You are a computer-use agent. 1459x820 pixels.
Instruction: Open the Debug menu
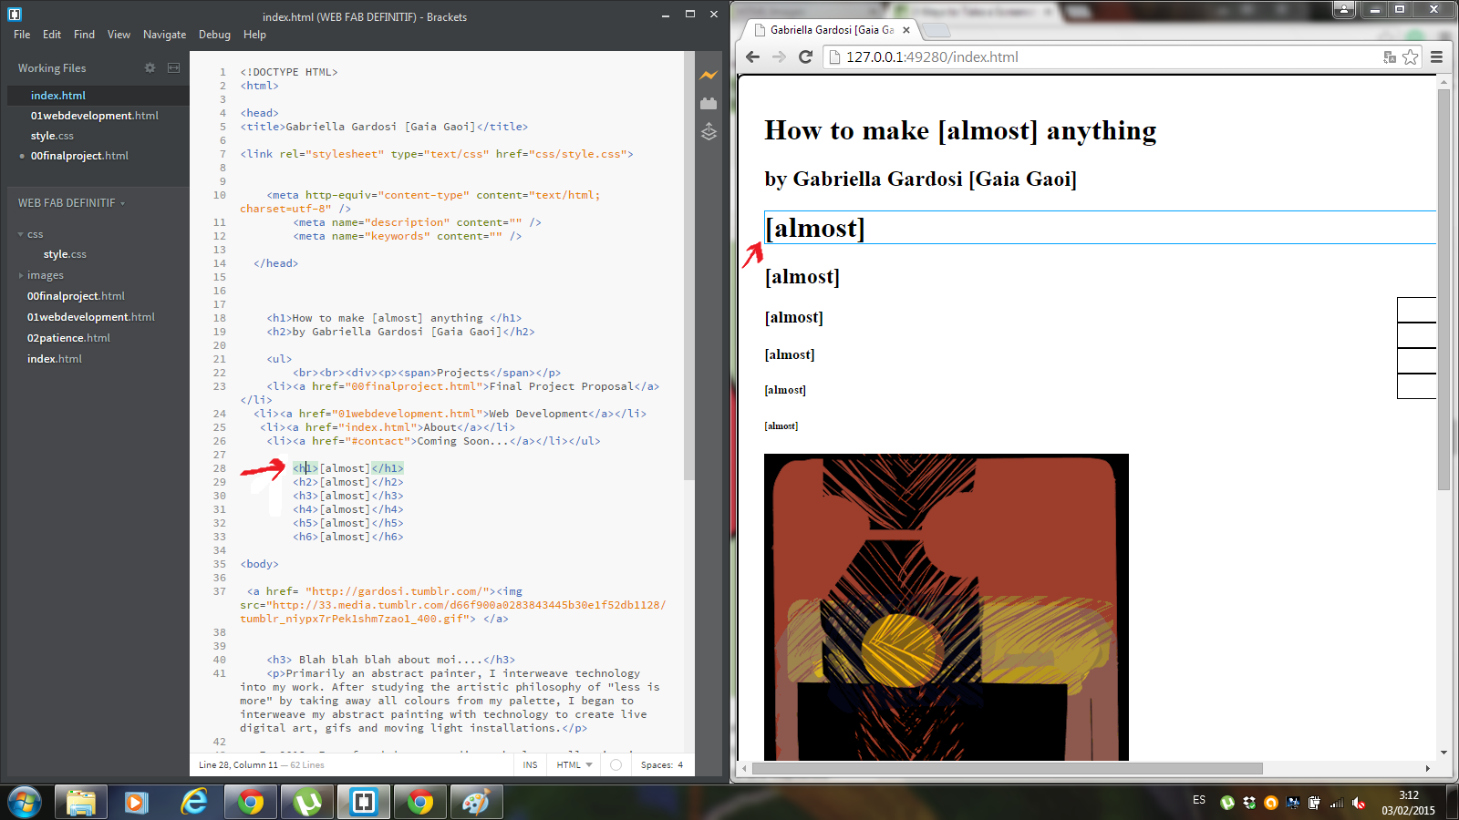214,35
